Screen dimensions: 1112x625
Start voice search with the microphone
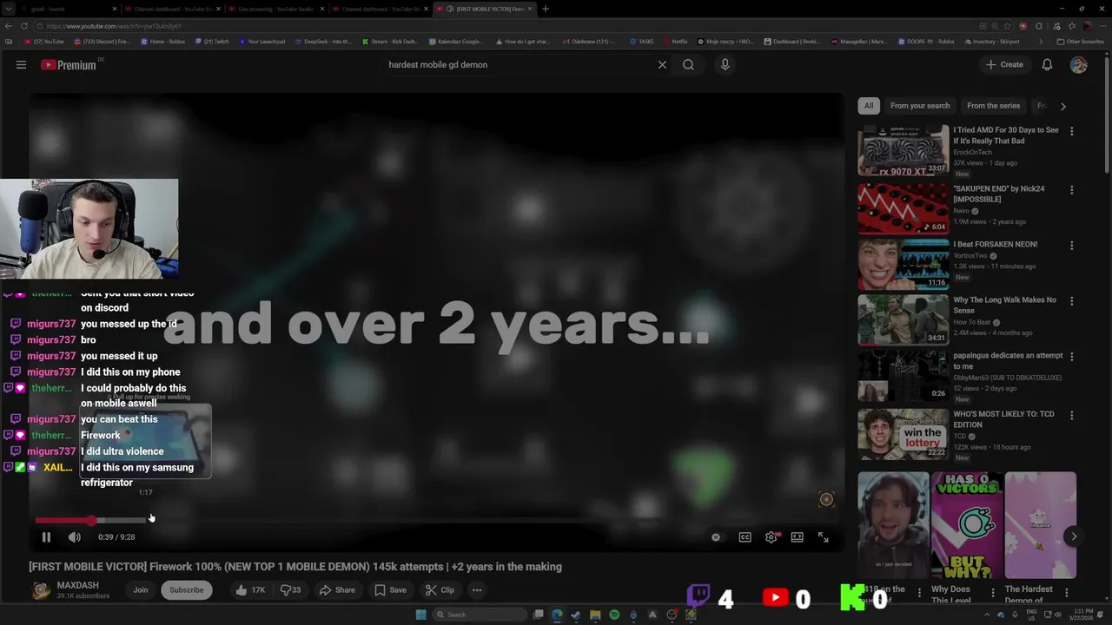coord(725,64)
